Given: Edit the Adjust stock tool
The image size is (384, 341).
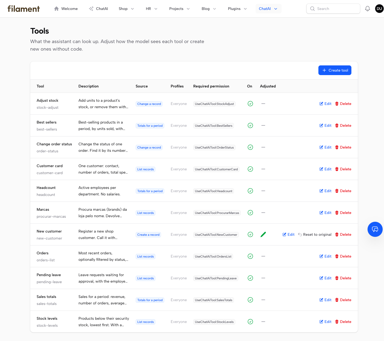Looking at the screenshot, I should pos(326,104).
